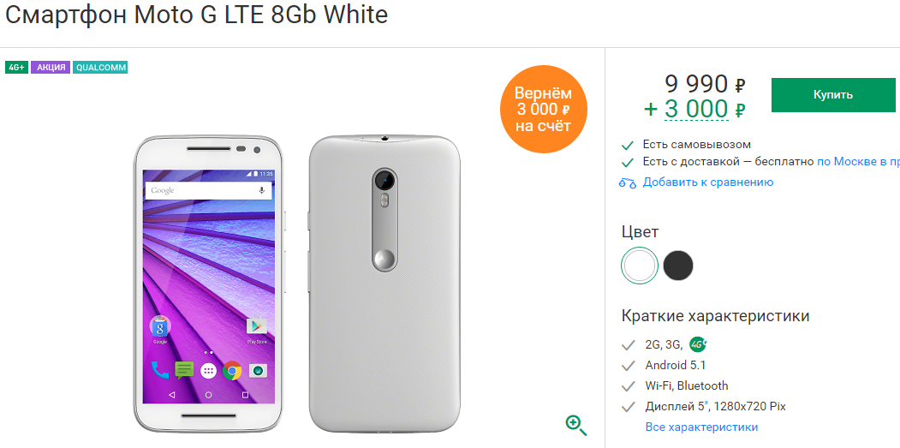
Task: Click the QUALCOMM teal badge
Action: pos(100,67)
